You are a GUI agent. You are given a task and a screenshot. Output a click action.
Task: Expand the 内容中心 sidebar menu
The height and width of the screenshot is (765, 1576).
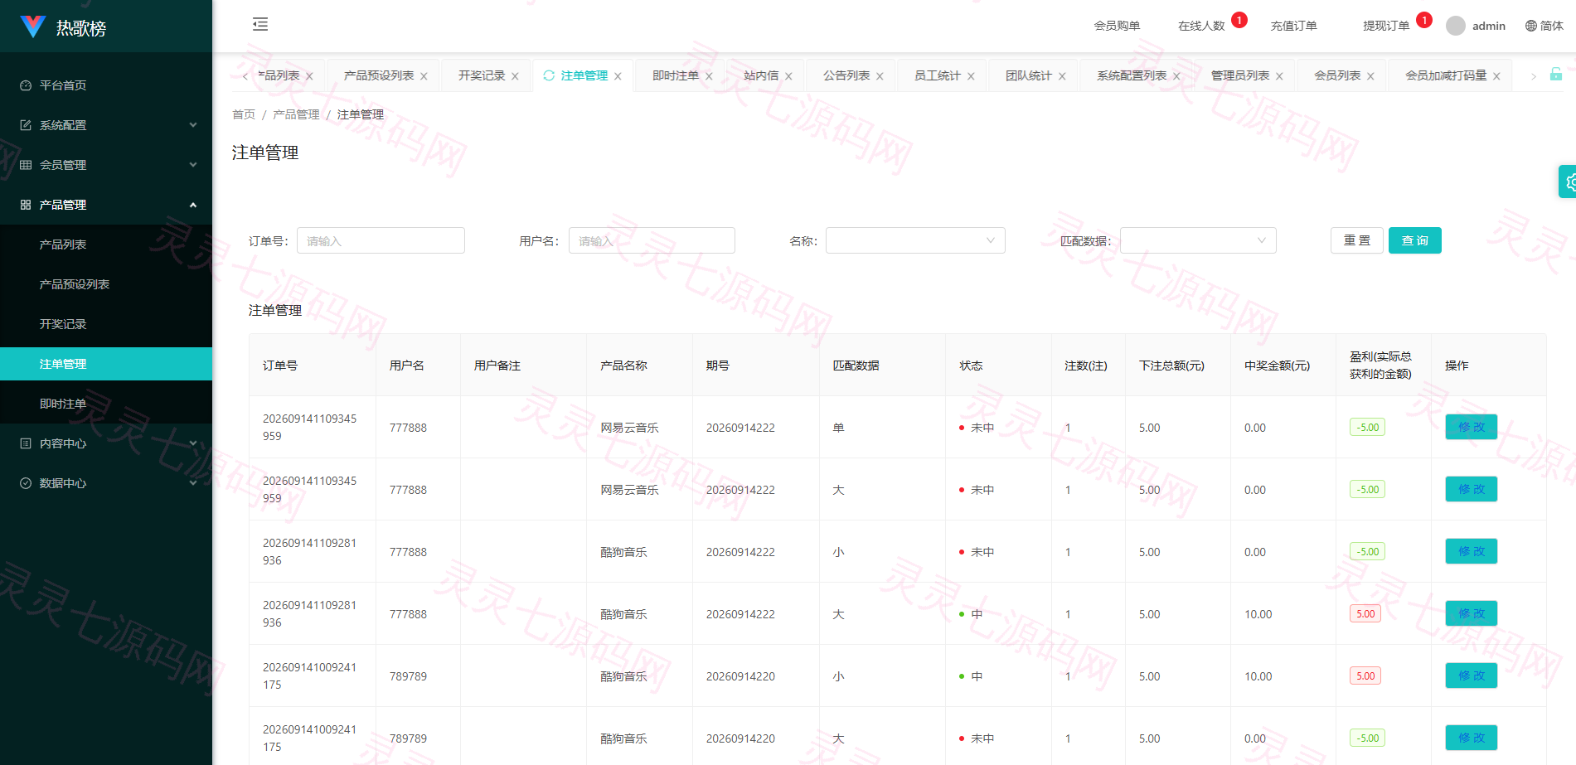tap(106, 443)
